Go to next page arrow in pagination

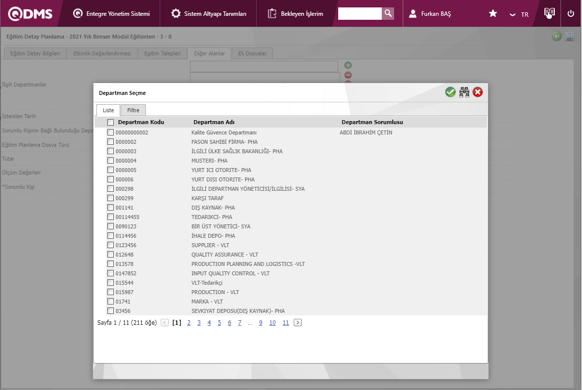pos(298,323)
